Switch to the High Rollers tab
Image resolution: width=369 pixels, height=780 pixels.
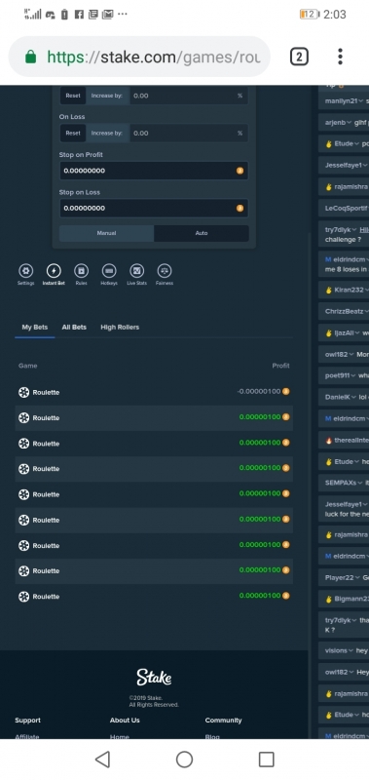point(120,328)
